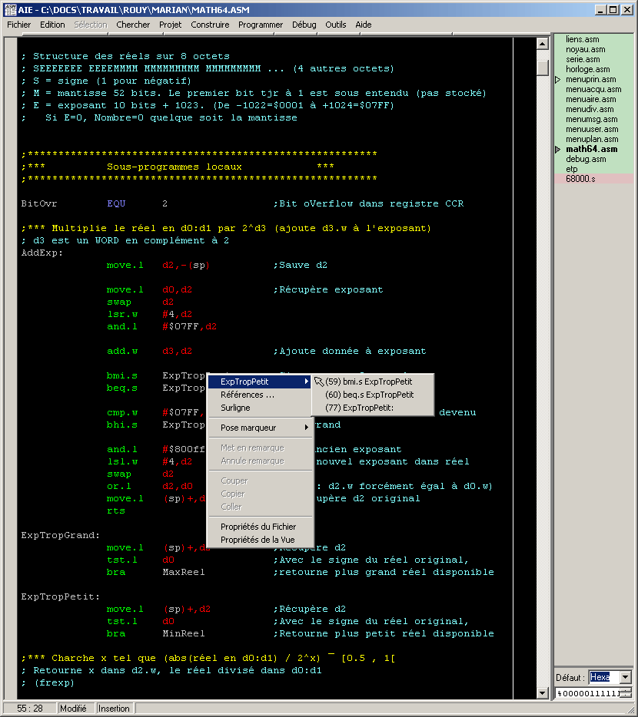Open the Outils menu
Screen dimensions: 638x717
tap(335, 25)
